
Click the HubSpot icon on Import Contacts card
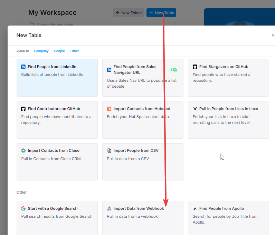[x=109, y=109]
